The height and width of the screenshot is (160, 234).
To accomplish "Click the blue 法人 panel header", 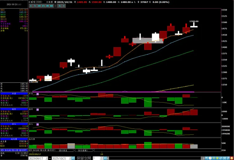I will 14,124.
